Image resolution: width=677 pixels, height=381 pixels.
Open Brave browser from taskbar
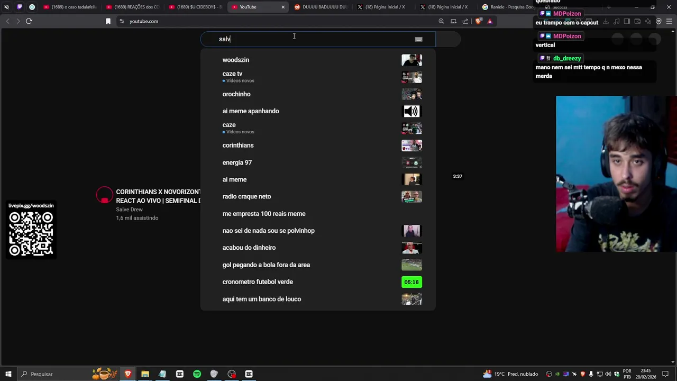point(127,374)
